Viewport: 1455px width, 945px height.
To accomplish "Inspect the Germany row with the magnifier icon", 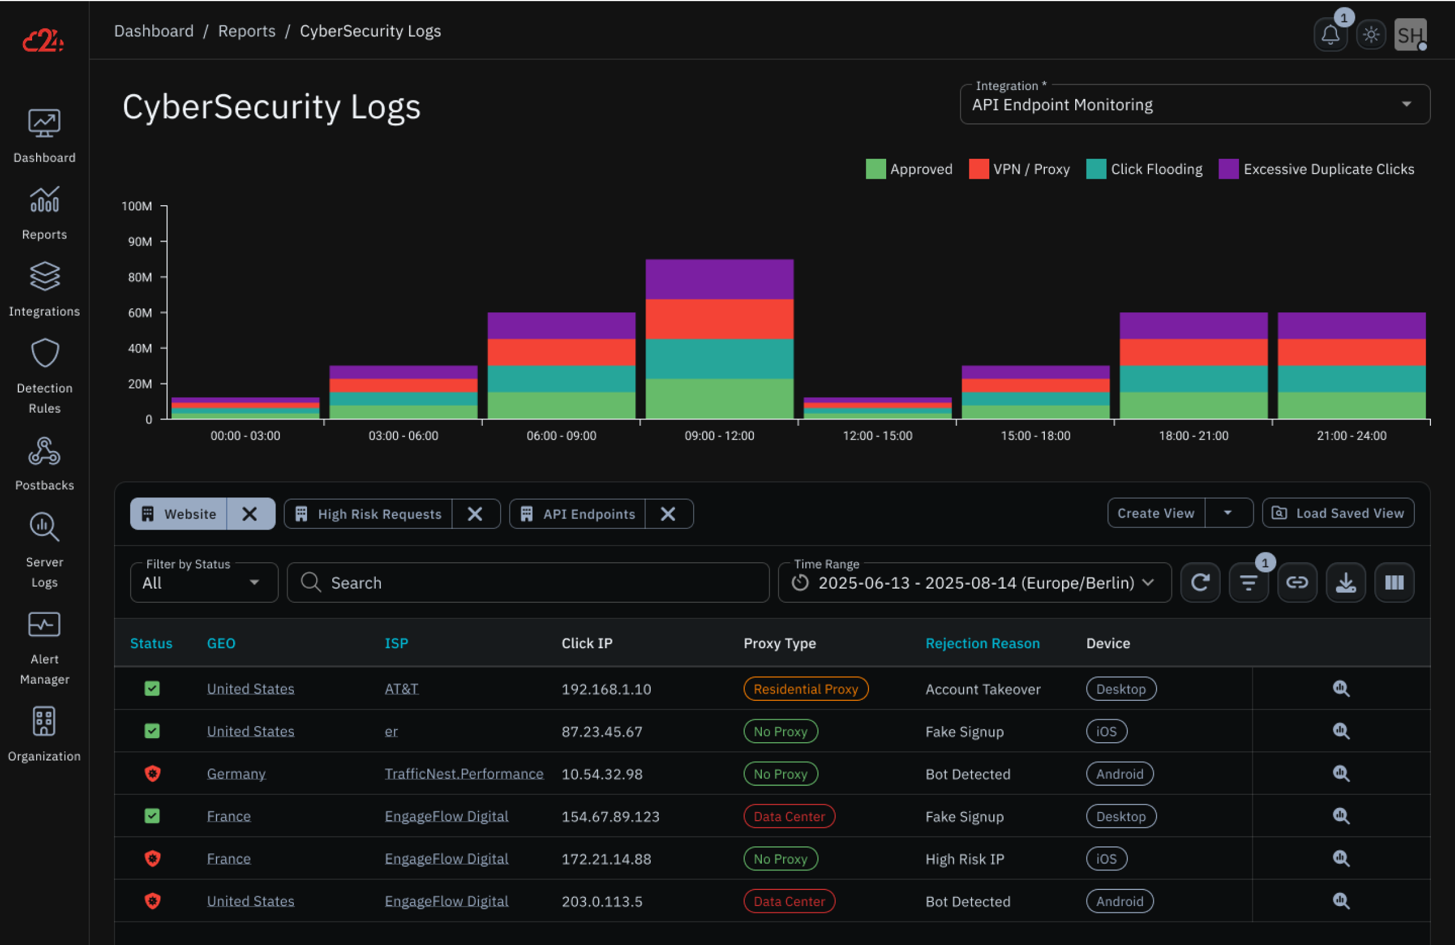I will [x=1341, y=773].
